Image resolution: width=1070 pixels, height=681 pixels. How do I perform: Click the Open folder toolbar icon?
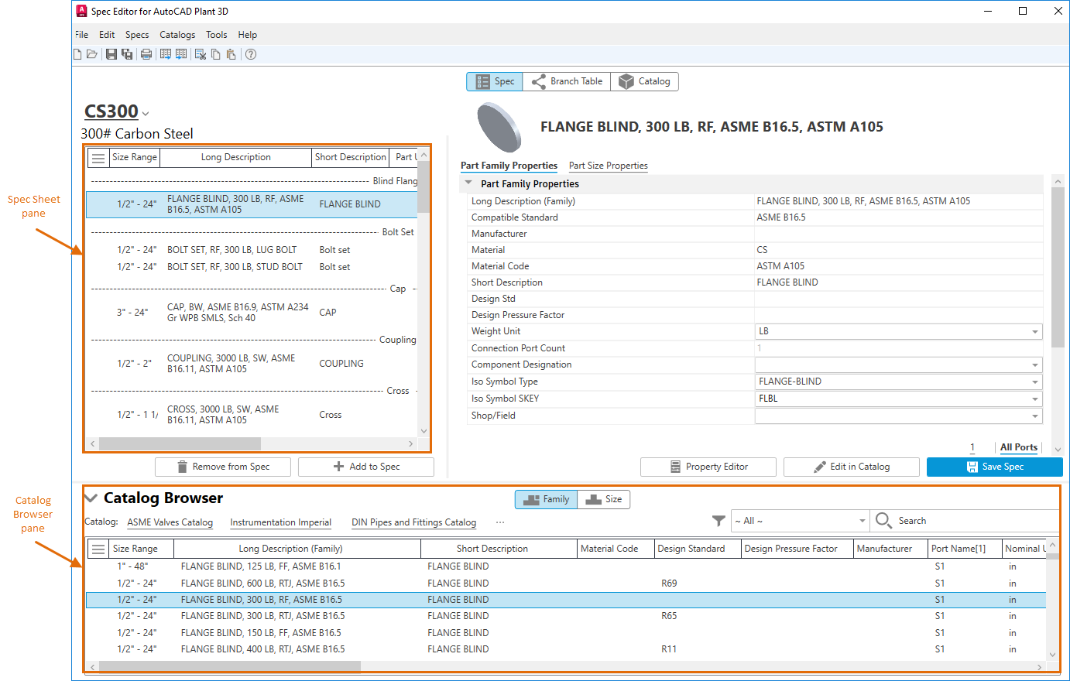coord(92,54)
